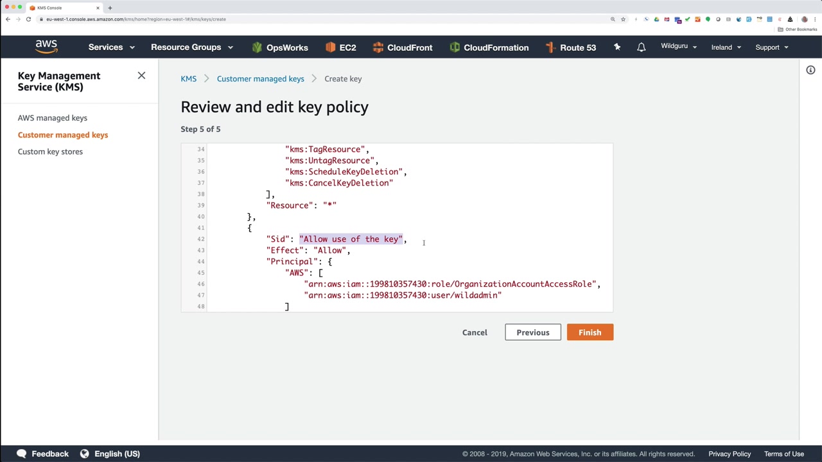Open a new browser tab
This screenshot has width=822, height=462.
pyautogui.click(x=110, y=8)
